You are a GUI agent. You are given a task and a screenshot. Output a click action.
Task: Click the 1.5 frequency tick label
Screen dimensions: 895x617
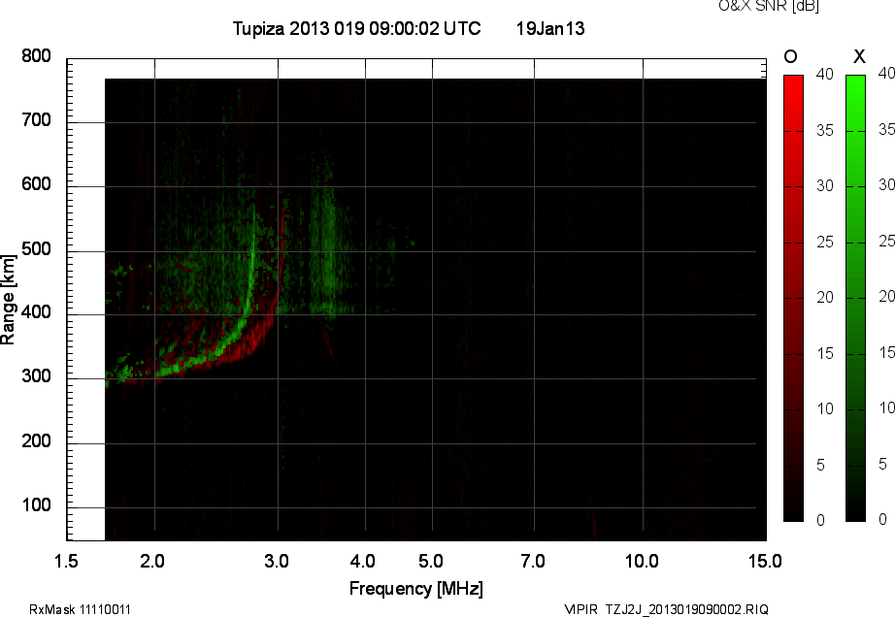(x=66, y=561)
